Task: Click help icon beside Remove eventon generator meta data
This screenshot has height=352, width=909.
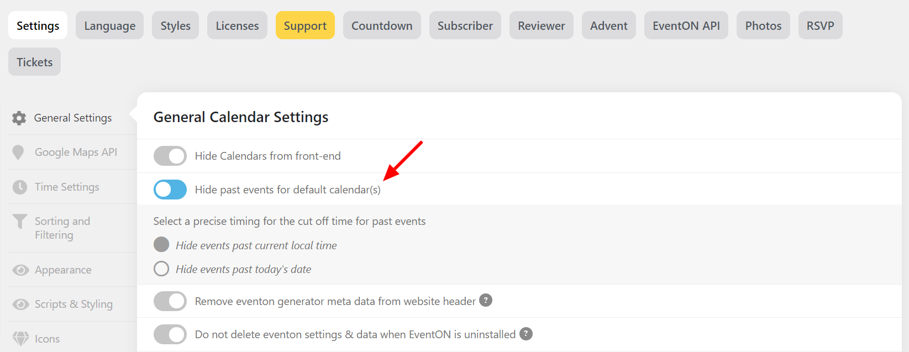Action: point(486,300)
